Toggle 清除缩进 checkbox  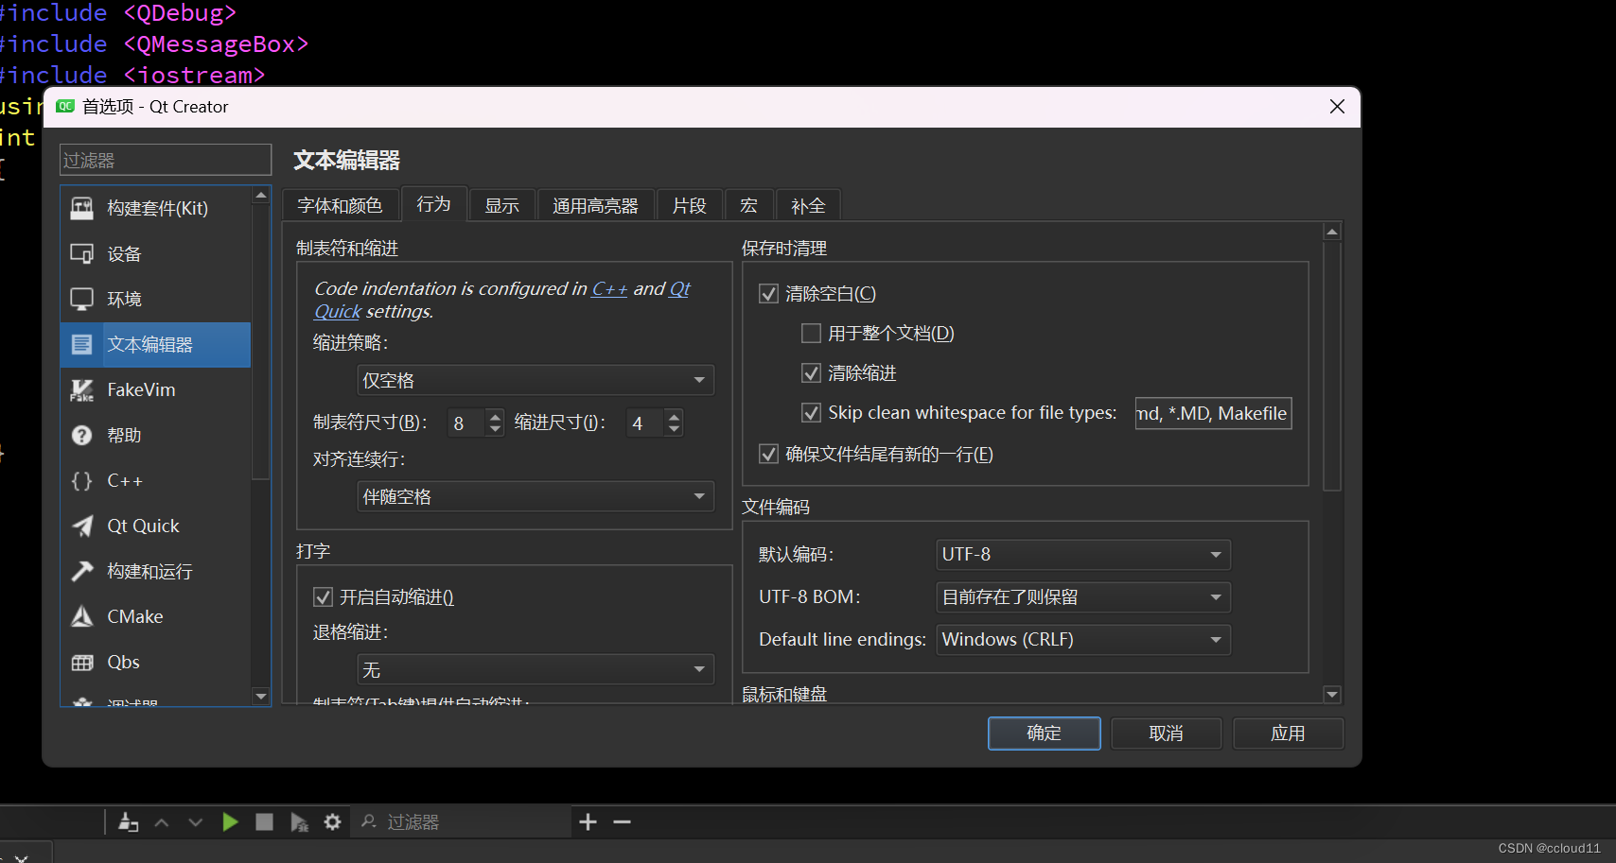811,373
